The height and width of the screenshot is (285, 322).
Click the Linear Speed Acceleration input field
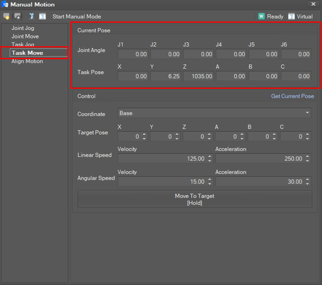(x=260, y=159)
